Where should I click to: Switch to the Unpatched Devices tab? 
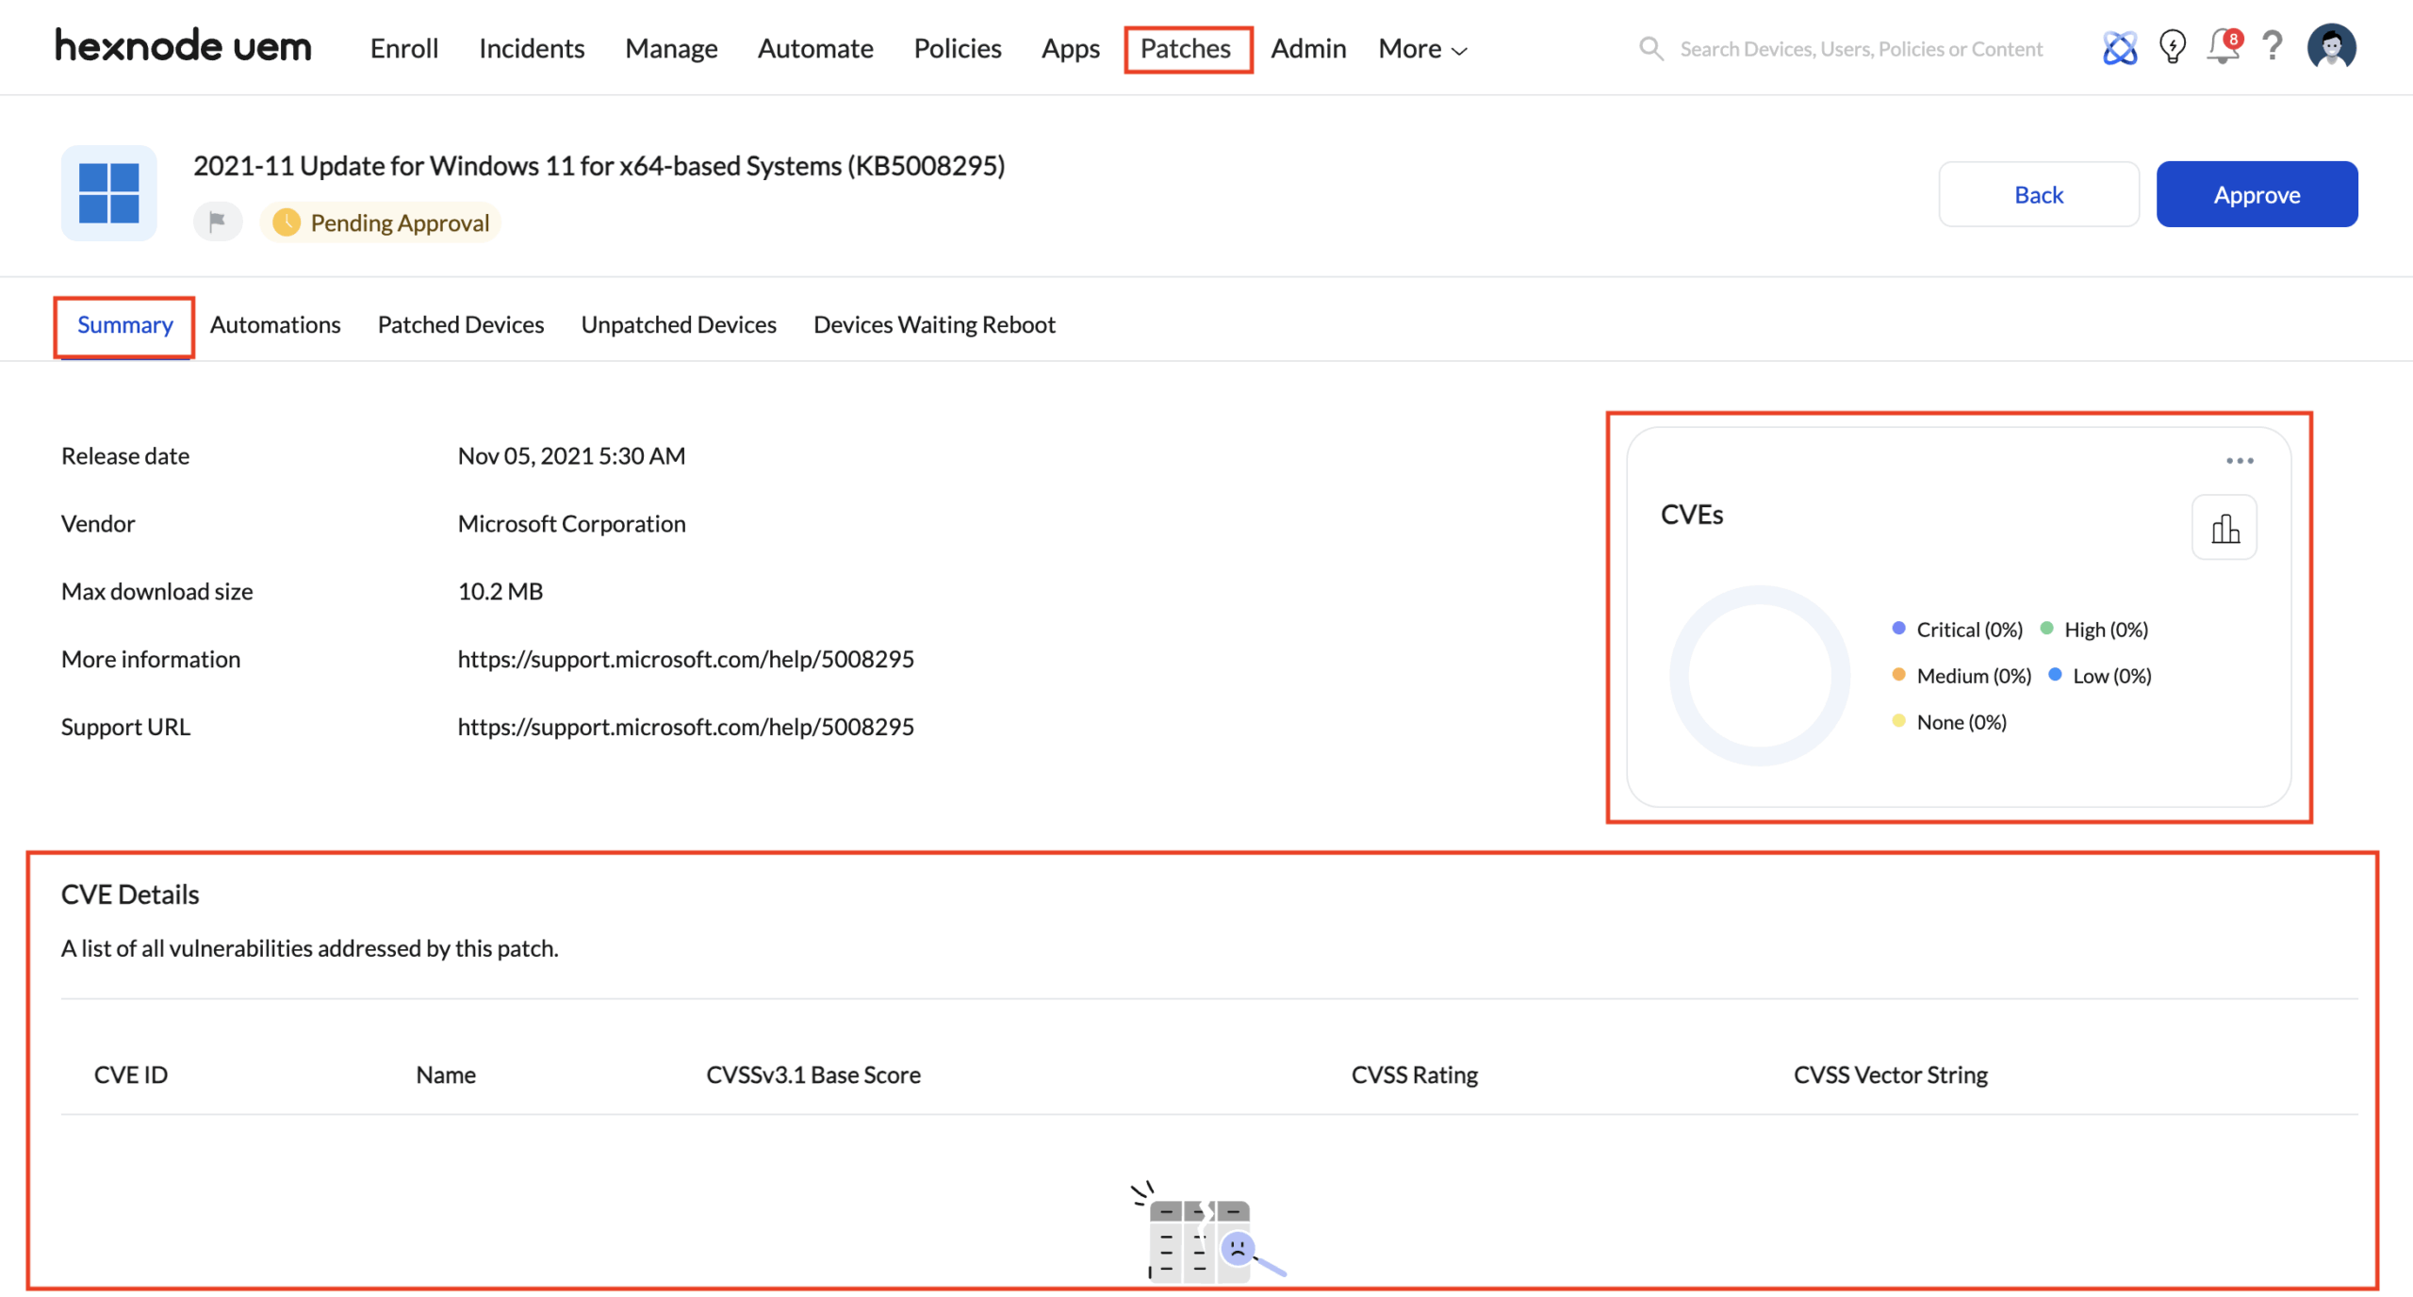point(678,324)
